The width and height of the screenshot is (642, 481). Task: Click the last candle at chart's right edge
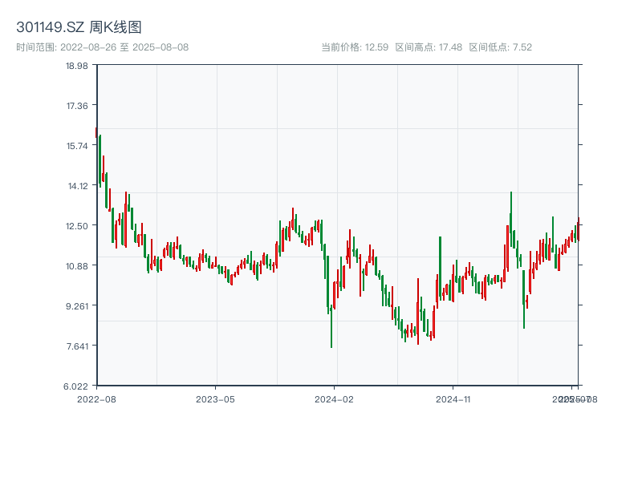tap(578, 228)
